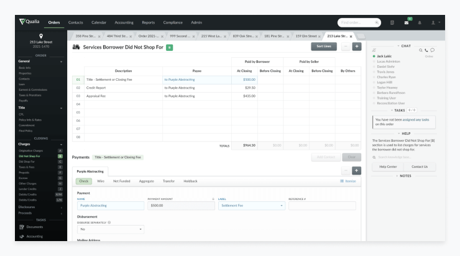Click the minus button in Payments section
The height and width of the screenshot is (256, 460).
[346, 171]
